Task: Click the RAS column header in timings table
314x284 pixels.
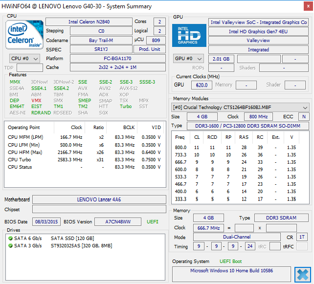Action: tap(244, 137)
